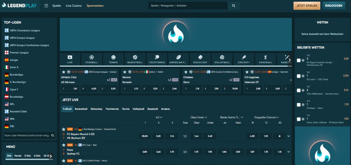Select the Volleyball sport icon
Viewport: 351px width, 165px height.
click(222, 59)
